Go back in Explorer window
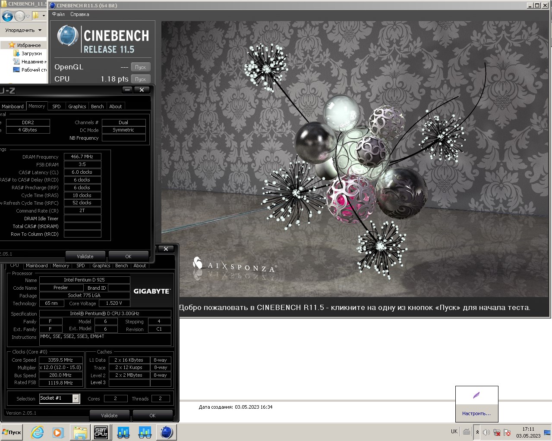This screenshot has height=441, width=552. click(7, 17)
